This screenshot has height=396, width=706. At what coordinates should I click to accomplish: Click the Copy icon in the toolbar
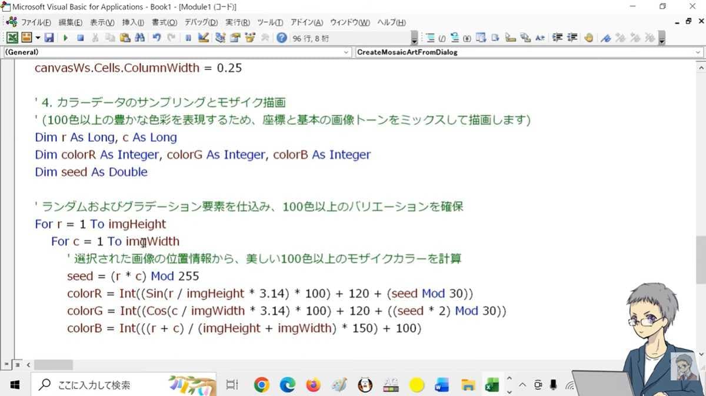[110, 38]
